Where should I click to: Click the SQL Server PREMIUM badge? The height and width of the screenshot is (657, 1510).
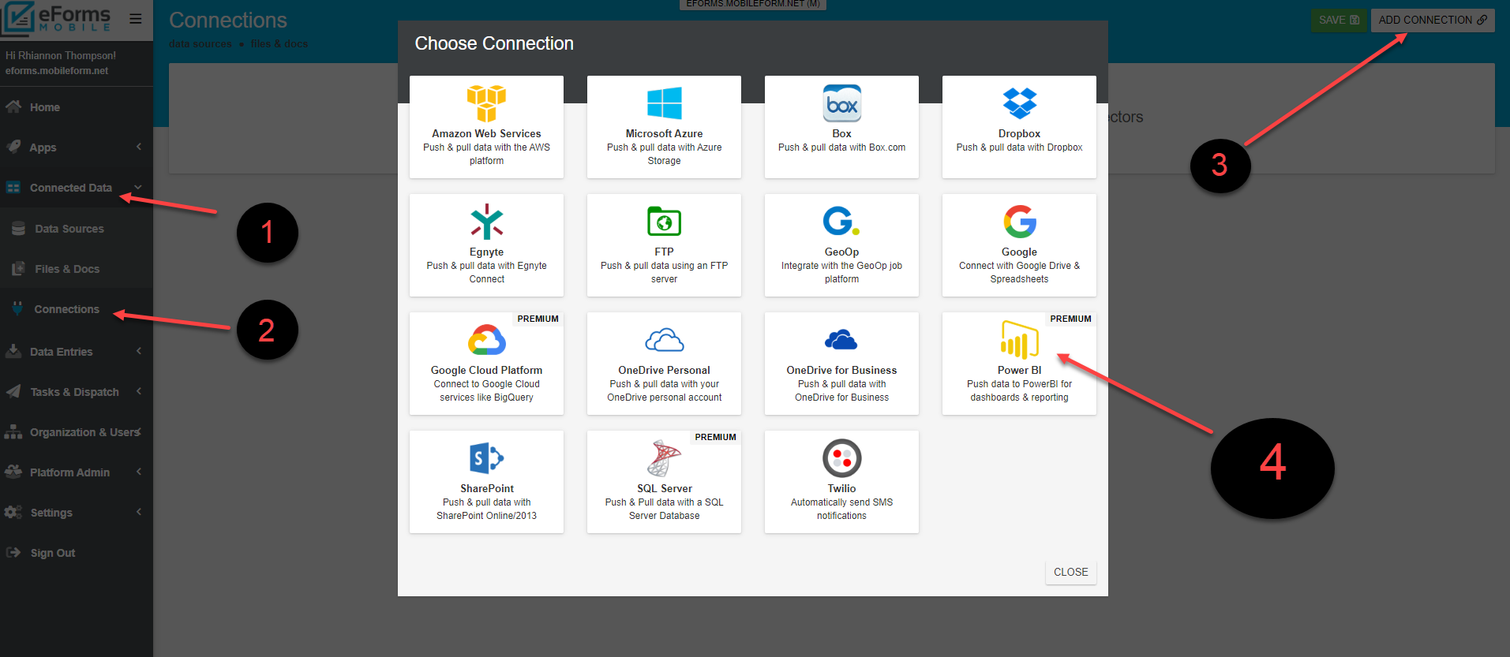(x=715, y=437)
